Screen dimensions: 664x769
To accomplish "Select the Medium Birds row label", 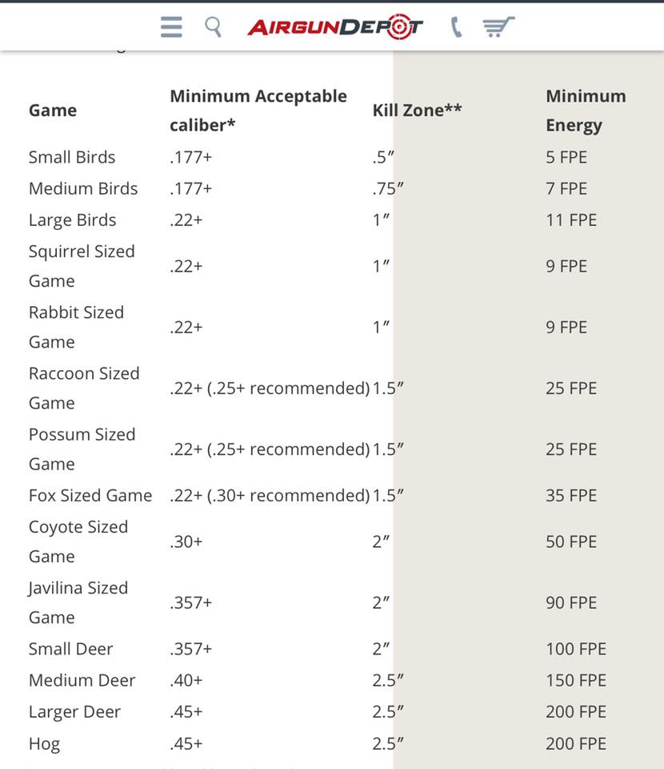I will coord(83,188).
